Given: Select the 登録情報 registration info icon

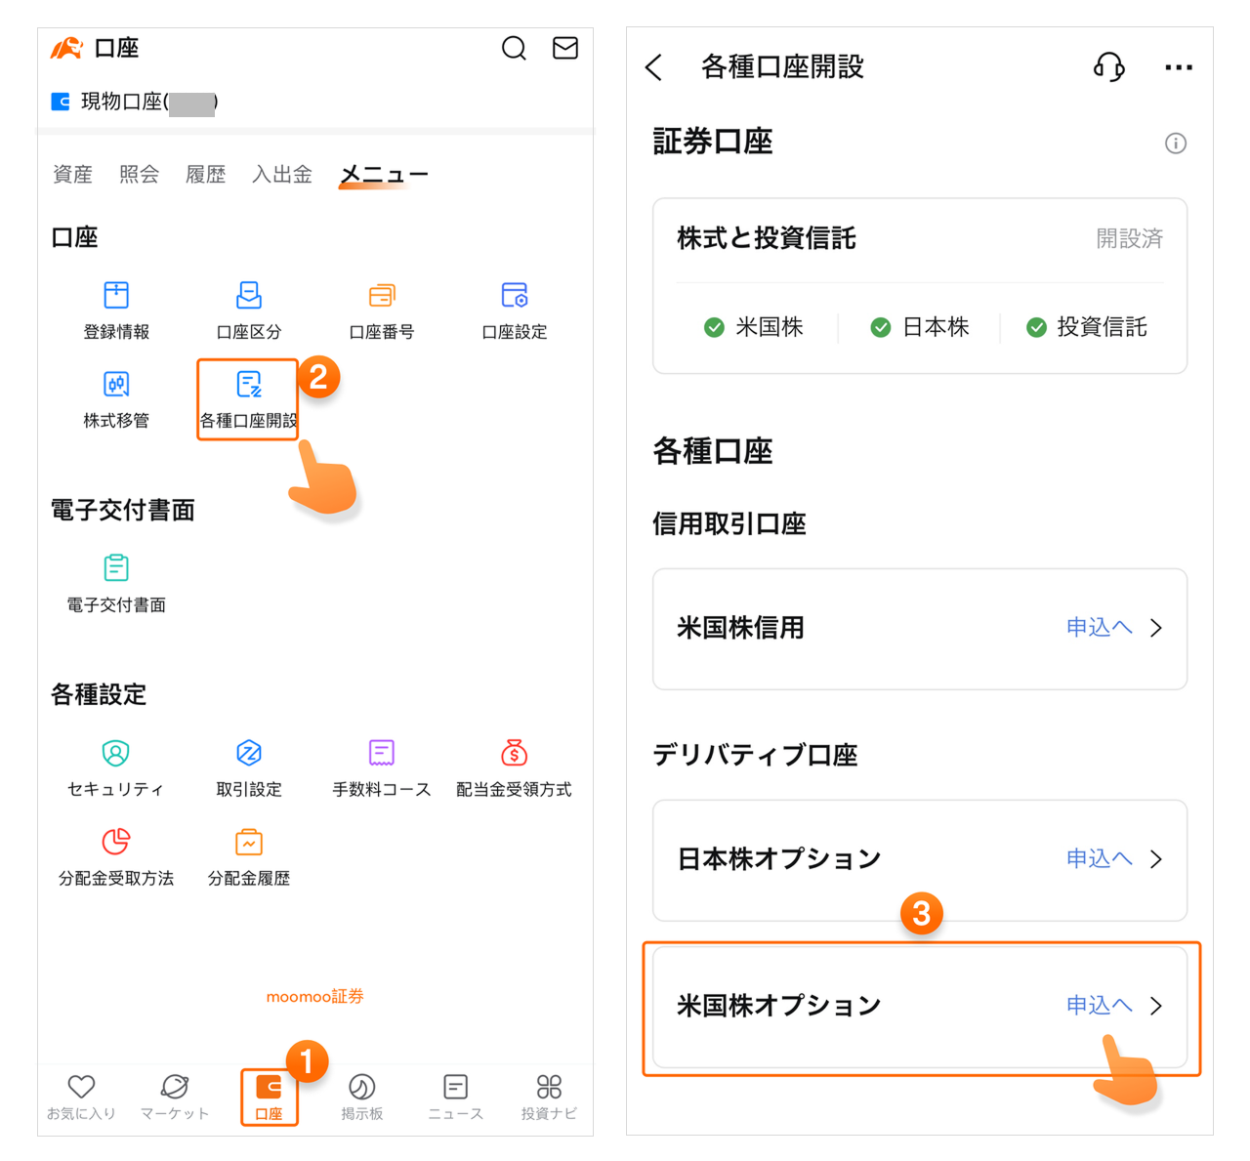Looking at the screenshot, I should pos(115,308).
